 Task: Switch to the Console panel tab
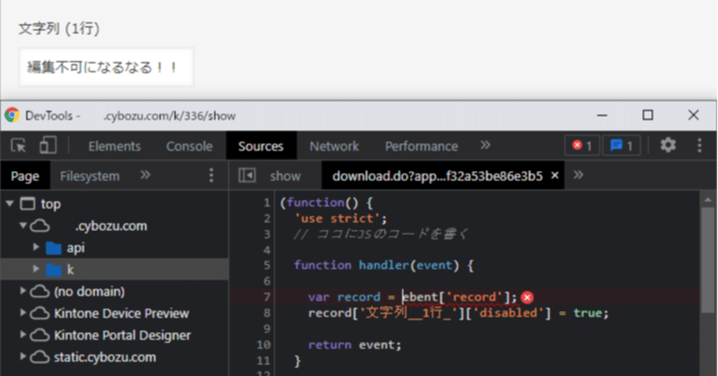point(189,146)
